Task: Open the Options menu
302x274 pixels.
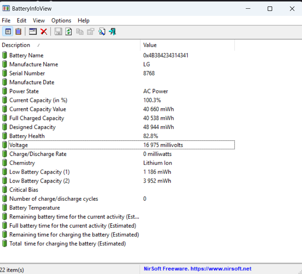Action: (x=61, y=20)
